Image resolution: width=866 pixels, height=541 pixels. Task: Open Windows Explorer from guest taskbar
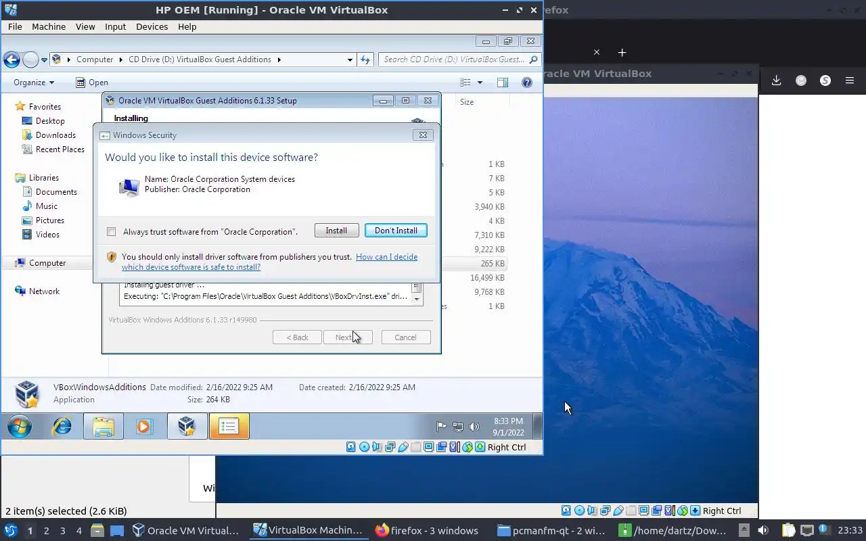tap(104, 427)
